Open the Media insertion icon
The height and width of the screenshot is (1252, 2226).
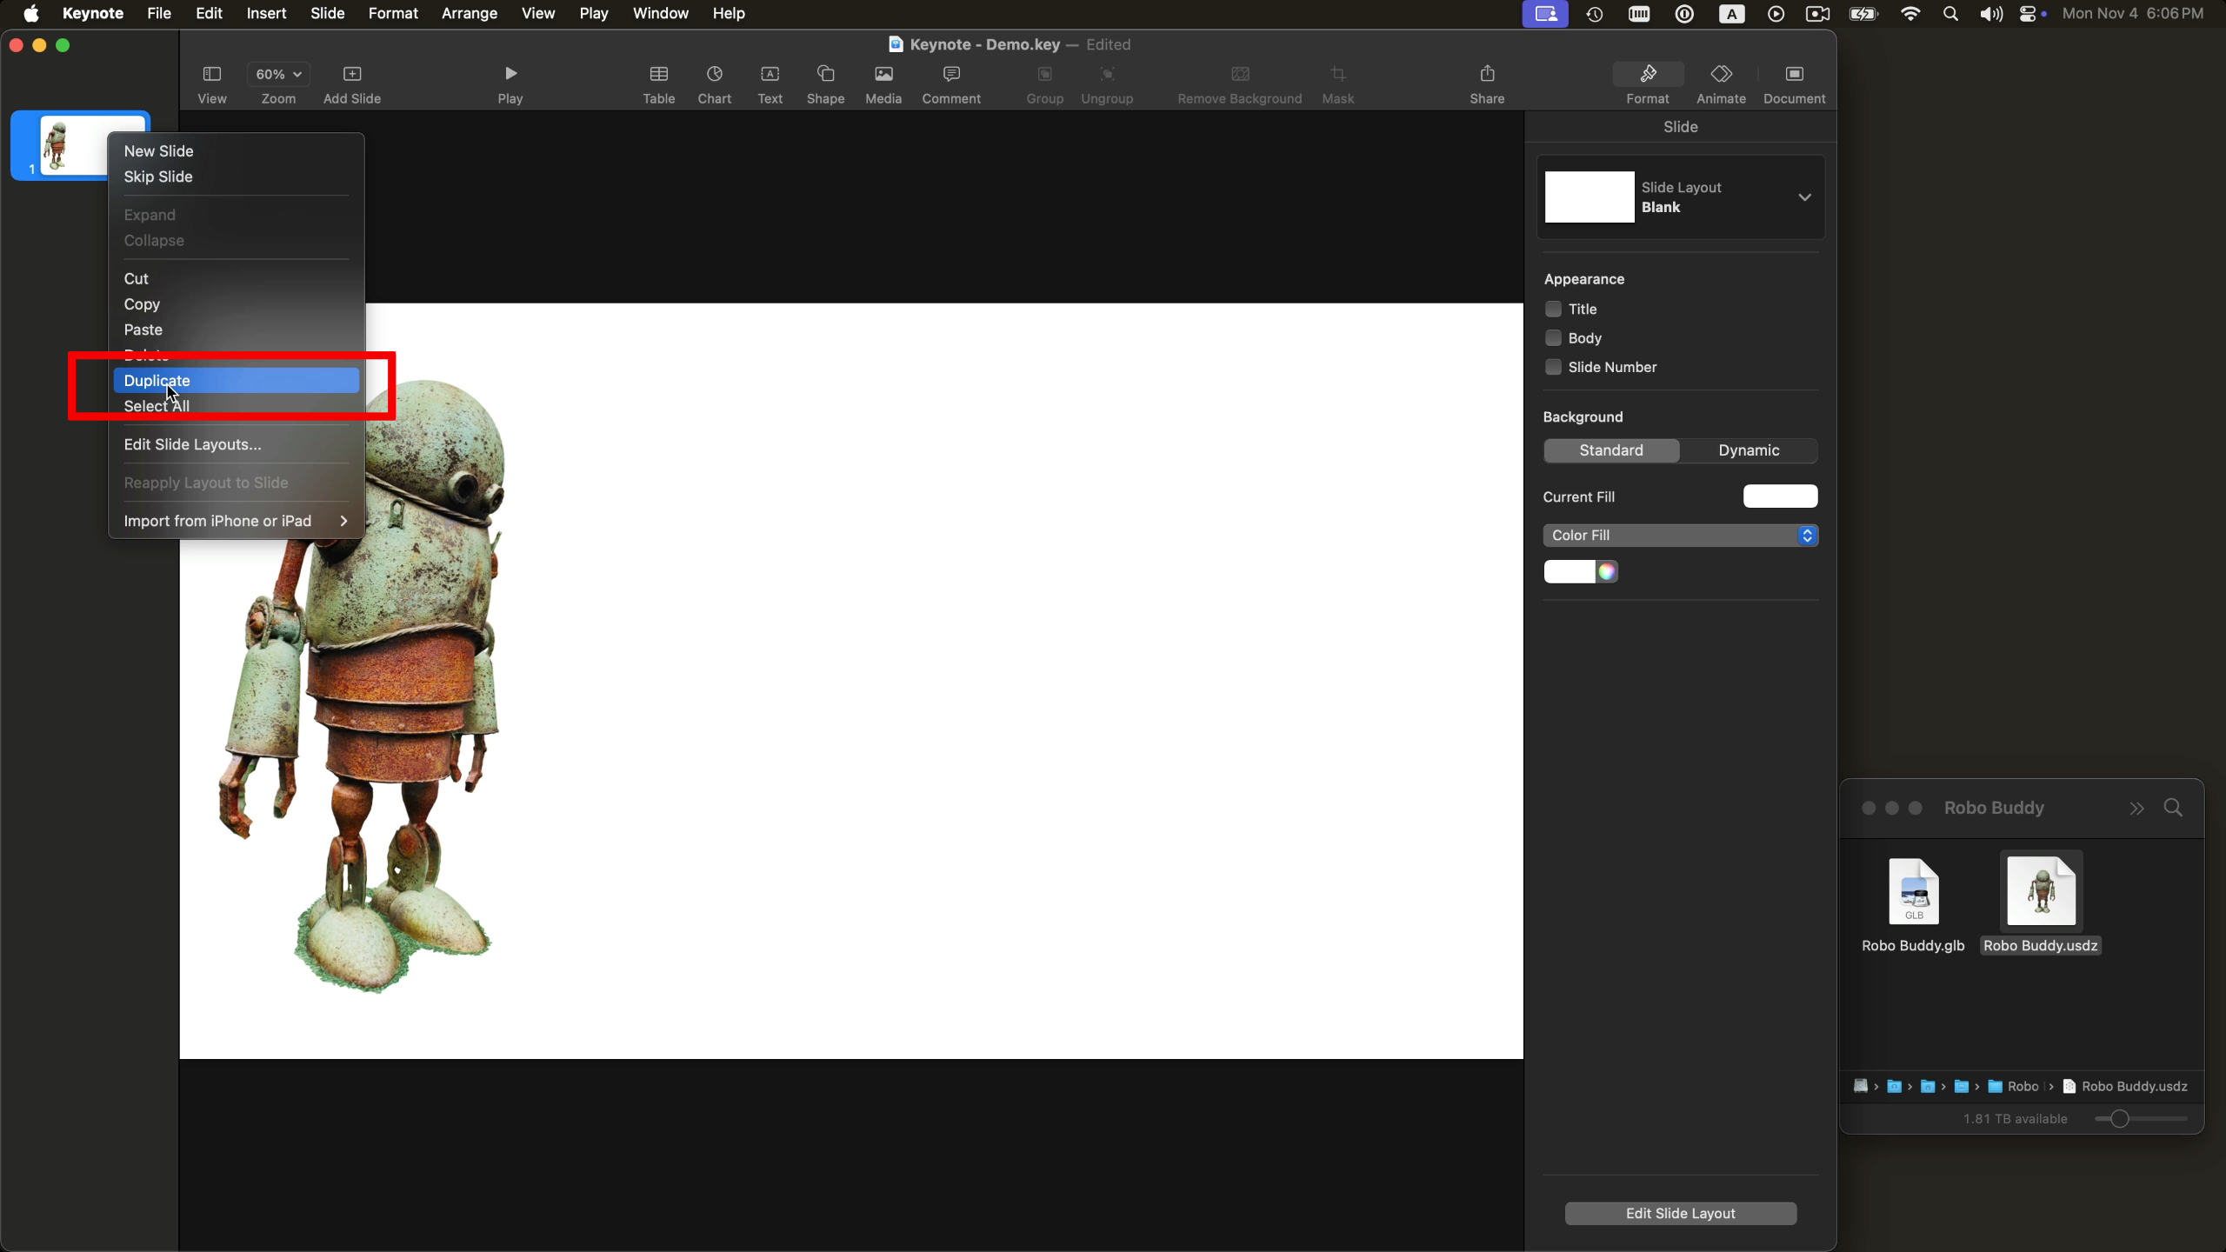pyautogui.click(x=883, y=74)
